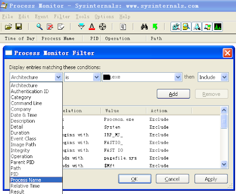Select the $Mft filter row
The height and width of the screenshot is (194, 236).
coord(142,165)
